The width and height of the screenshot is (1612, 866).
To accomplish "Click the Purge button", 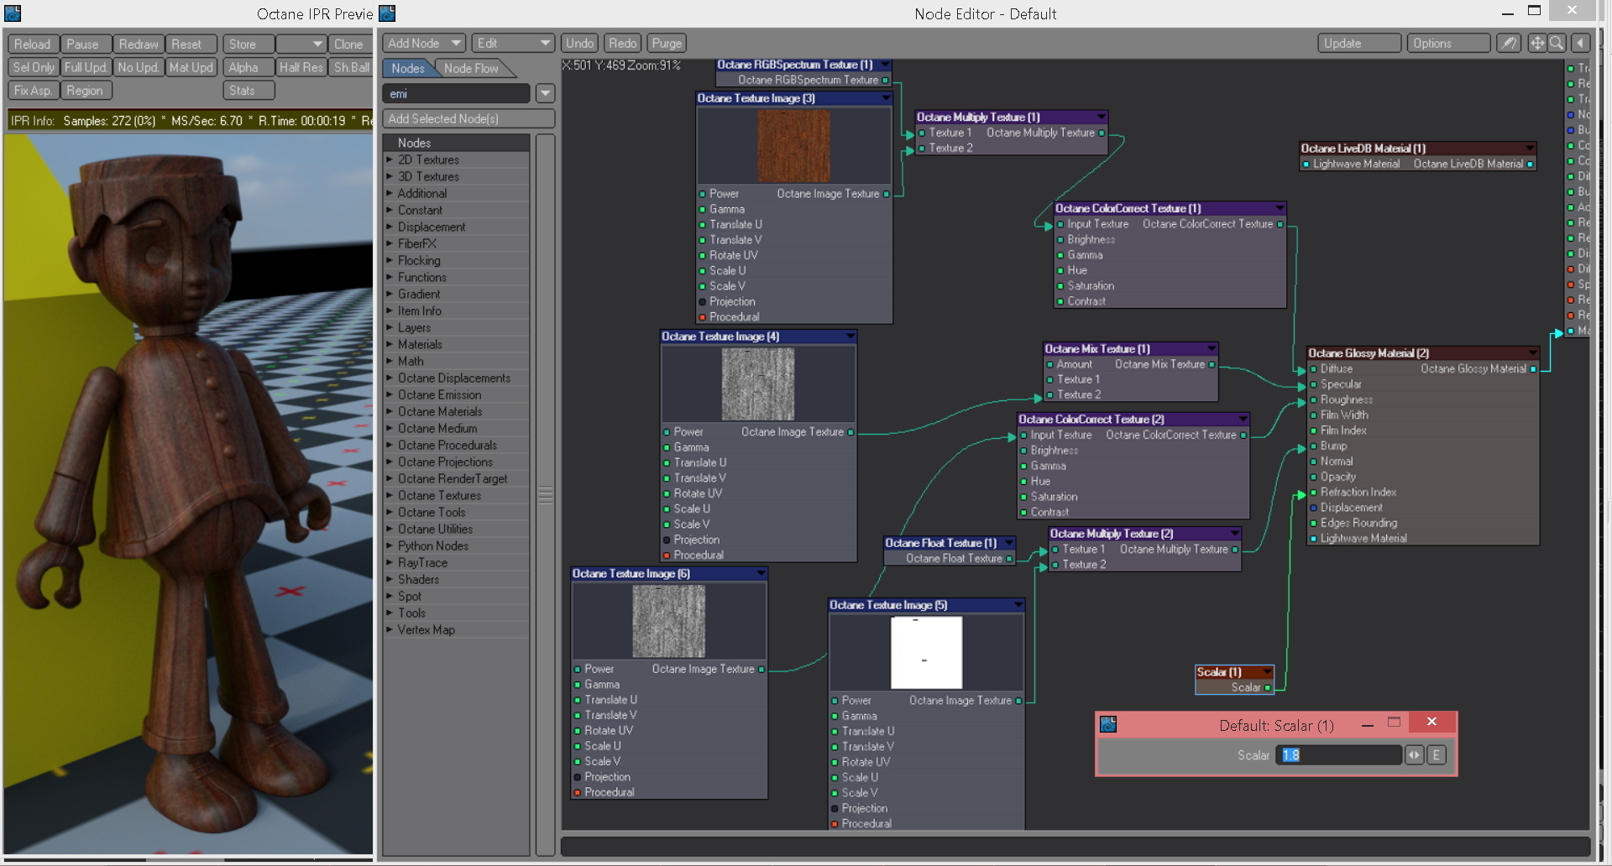I will click(667, 43).
